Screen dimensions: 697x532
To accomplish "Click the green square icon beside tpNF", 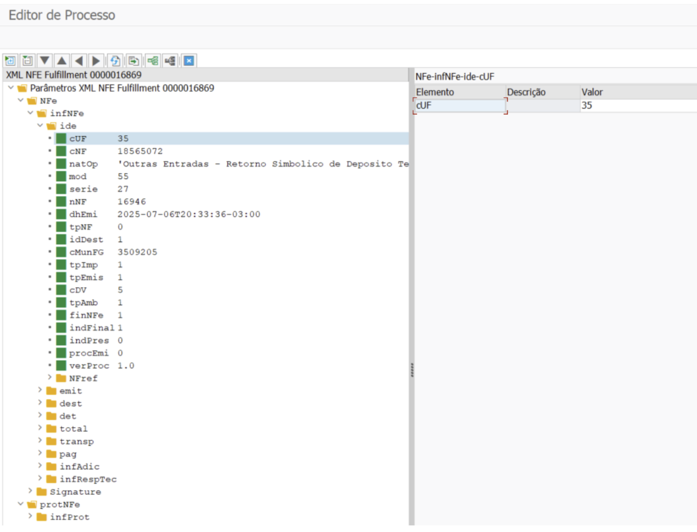I will pos(61,227).
